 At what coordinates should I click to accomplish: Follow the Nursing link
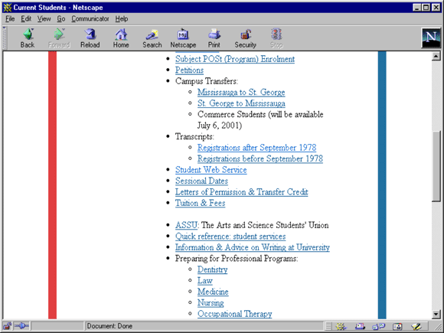click(211, 302)
